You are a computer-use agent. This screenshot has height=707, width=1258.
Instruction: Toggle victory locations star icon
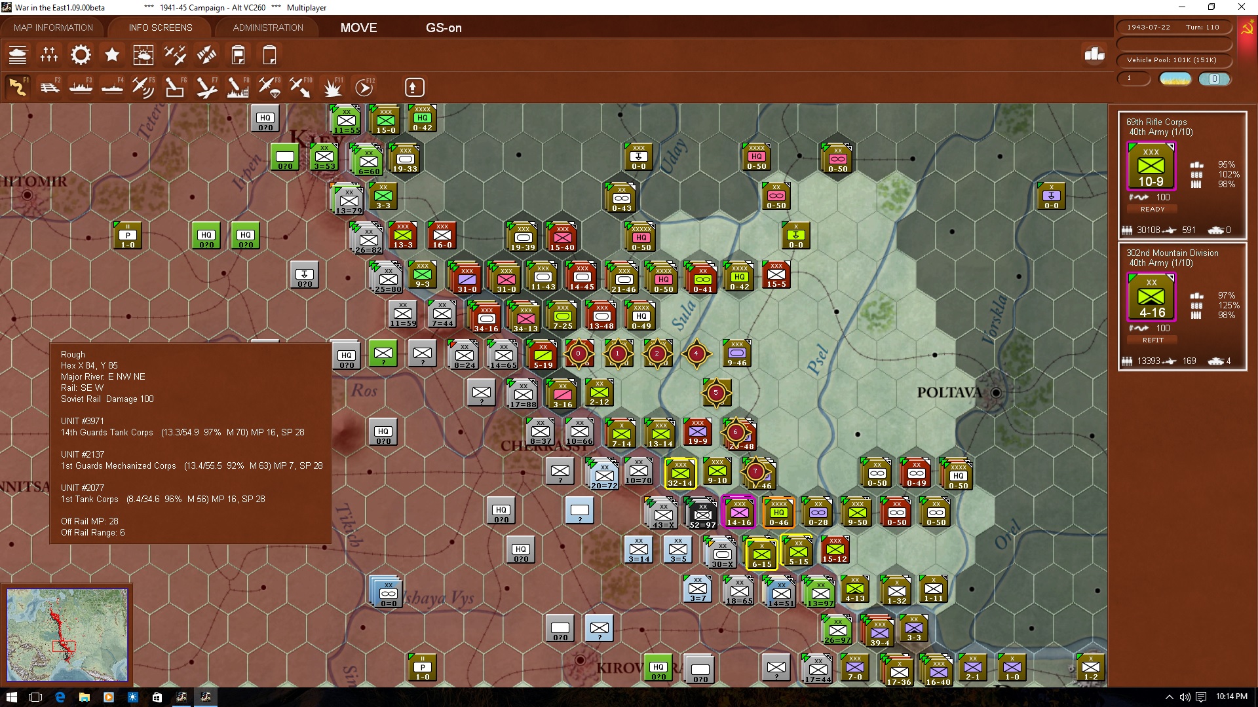pyautogui.click(x=112, y=55)
